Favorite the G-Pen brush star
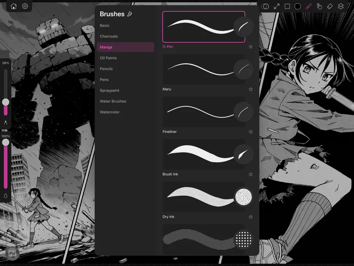Screen dimensions: 354x266 pos(251,47)
